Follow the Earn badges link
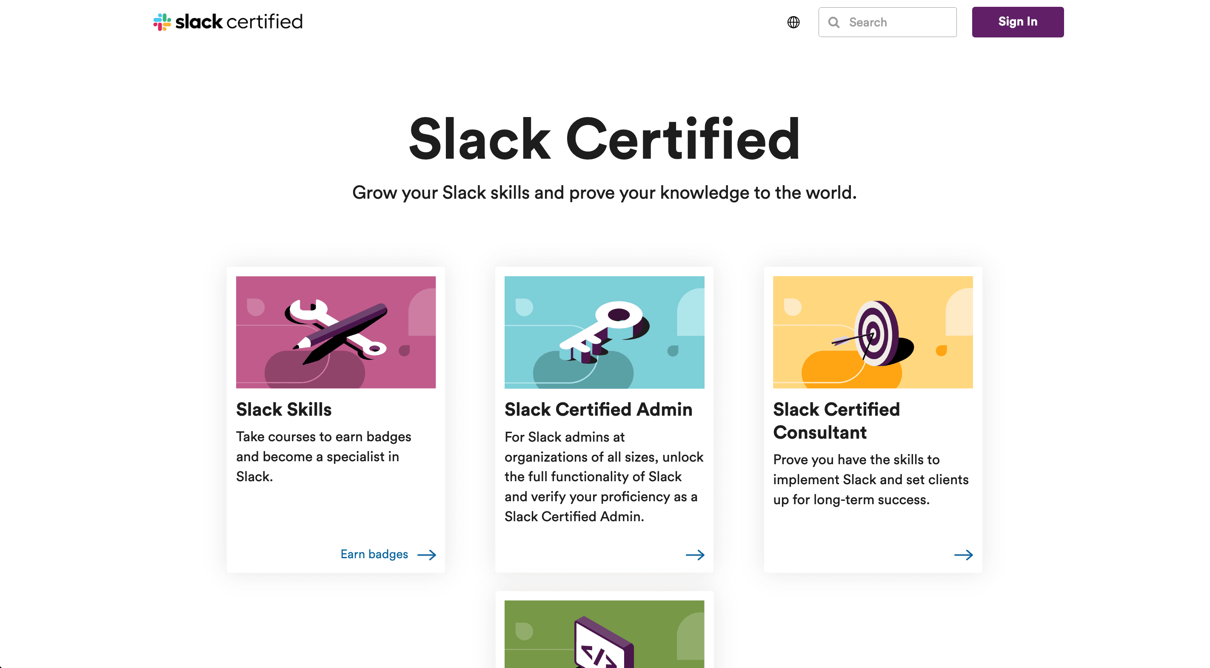Screen dimensions: 1210x668 374,554
